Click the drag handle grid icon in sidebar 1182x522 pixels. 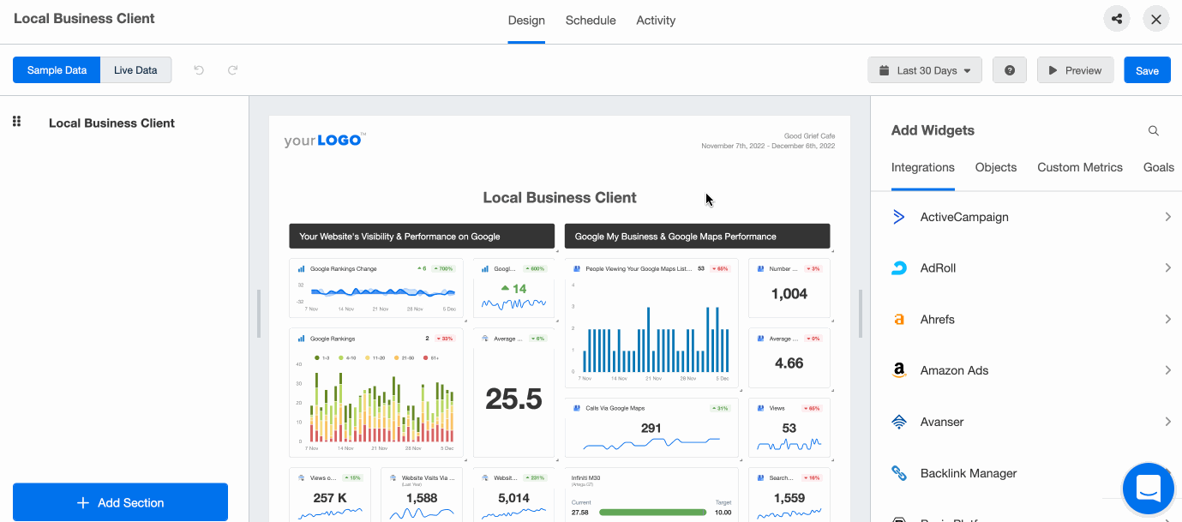(15, 121)
